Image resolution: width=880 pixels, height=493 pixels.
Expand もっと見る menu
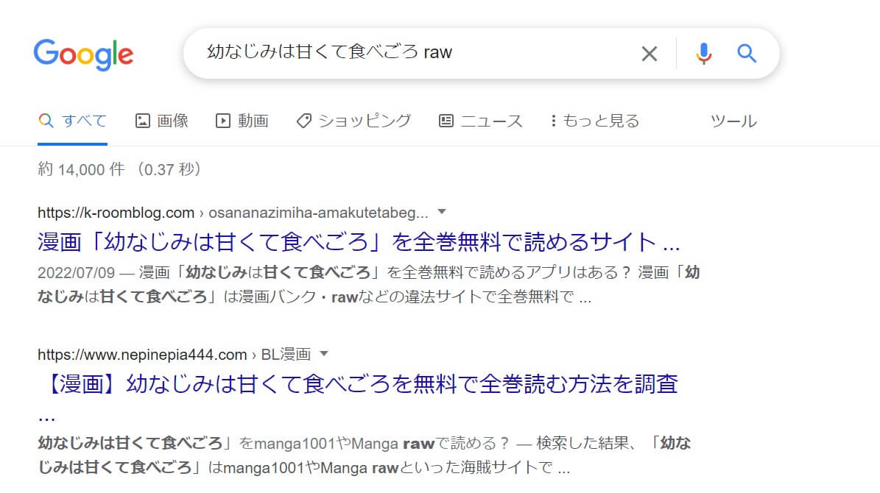pyautogui.click(x=595, y=121)
